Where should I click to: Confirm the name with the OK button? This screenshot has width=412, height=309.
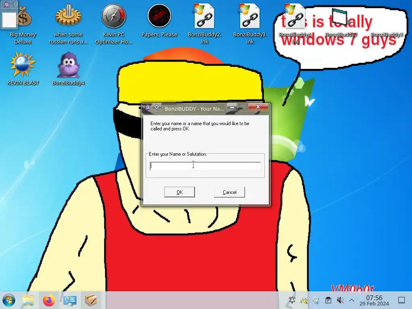pos(179,192)
